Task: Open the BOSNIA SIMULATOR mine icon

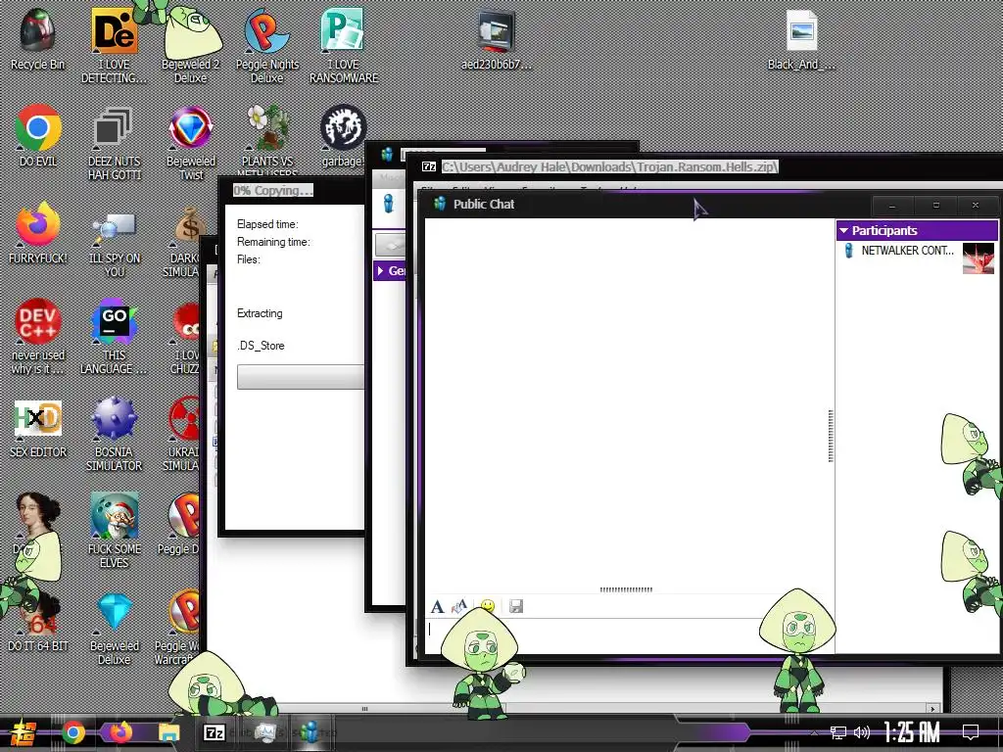Action: 114,434
